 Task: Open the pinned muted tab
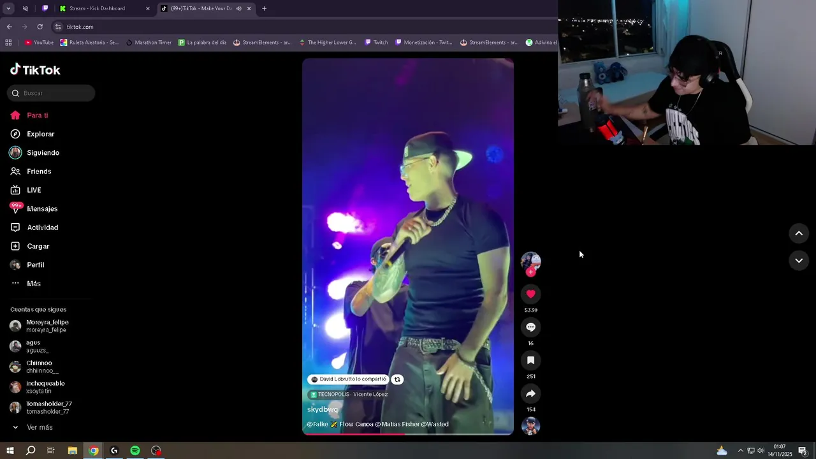coord(25,8)
